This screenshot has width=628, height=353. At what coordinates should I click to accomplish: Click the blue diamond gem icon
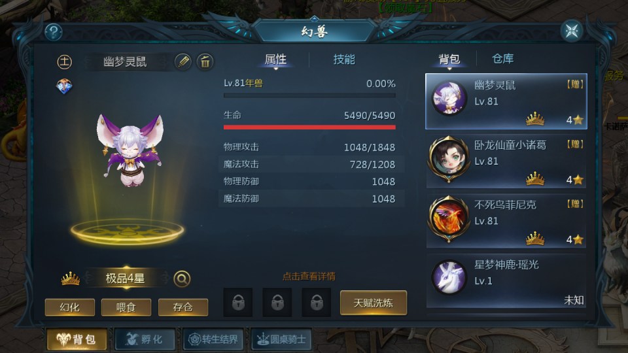point(64,86)
